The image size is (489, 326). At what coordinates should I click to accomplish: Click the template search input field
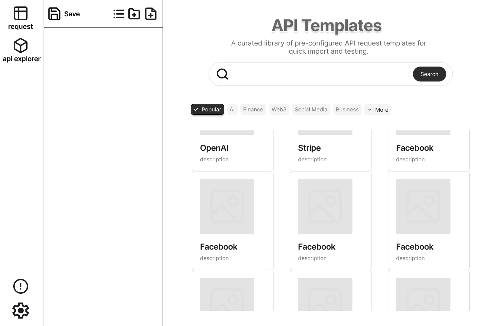[319, 74]
